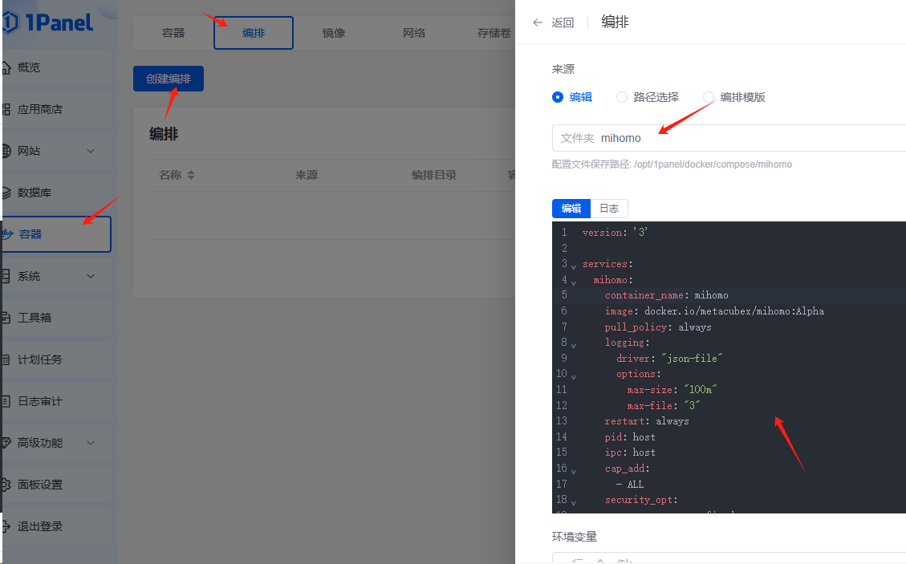Click the max-size: "100m" line
Image resolution: width=906 pixels, height=564 pixels.
[672, 389]
